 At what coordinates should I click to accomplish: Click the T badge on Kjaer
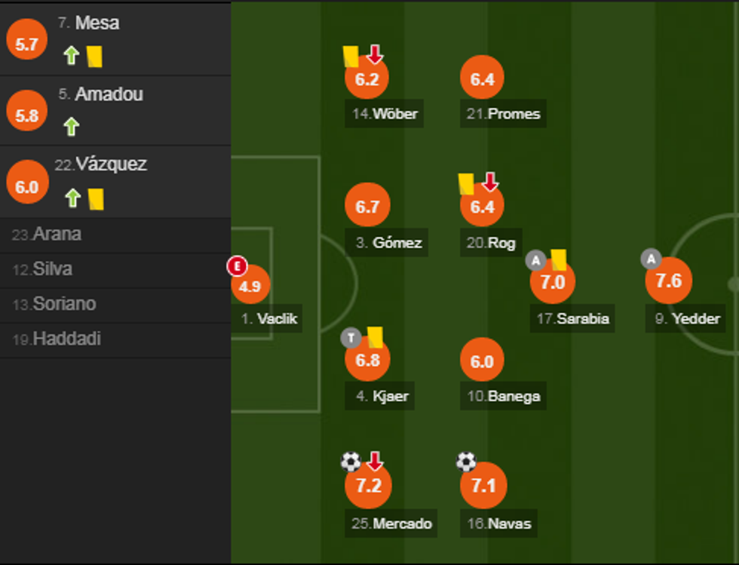(350, 339)
